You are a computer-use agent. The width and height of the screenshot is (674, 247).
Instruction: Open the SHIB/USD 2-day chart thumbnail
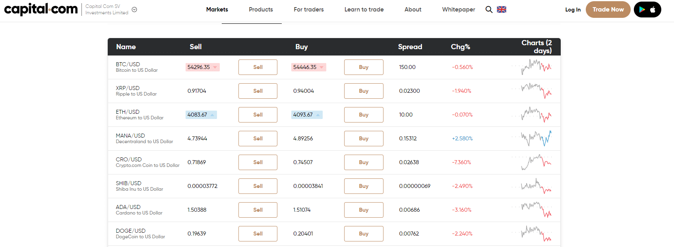532,186
